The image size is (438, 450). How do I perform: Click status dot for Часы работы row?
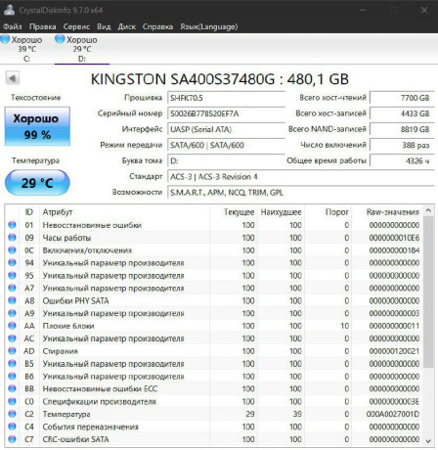point(12,238)
